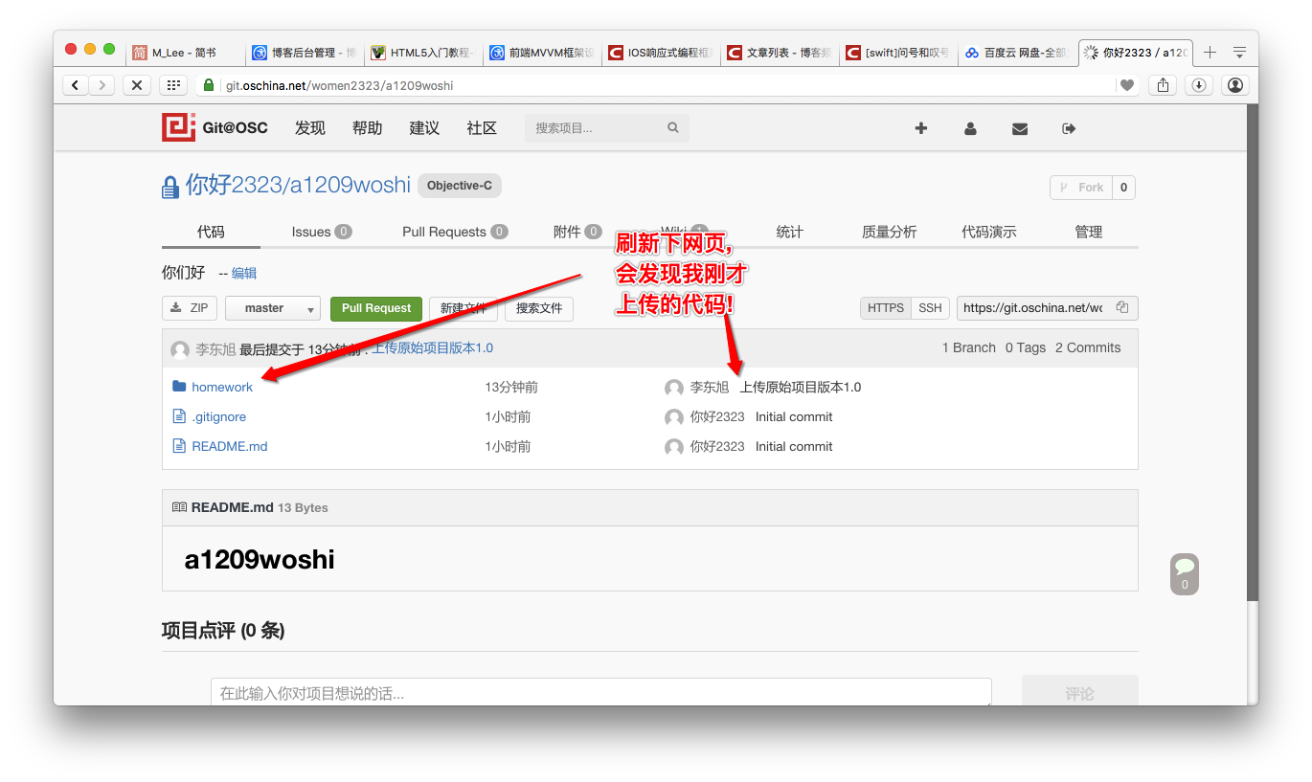Open the browser tab list menu icon

1239,53
